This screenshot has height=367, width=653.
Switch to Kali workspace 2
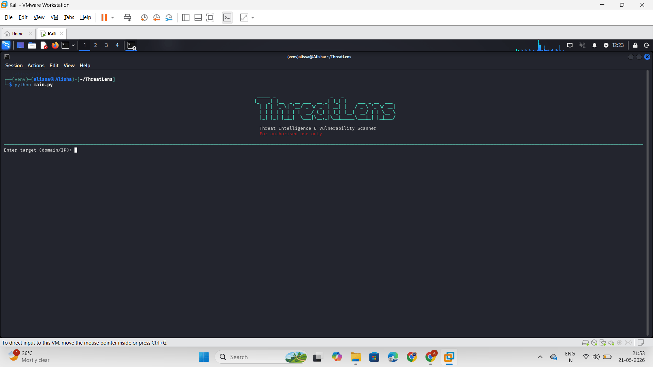[x=96, y=45]
